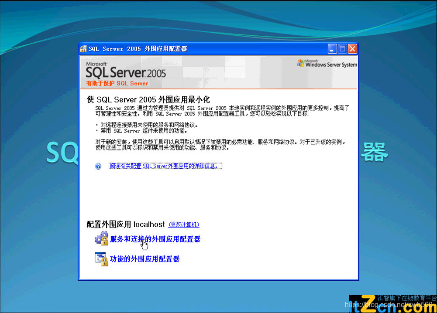Click the Windows Server System logo
The height and width of the screenshot is (313, 437).
coord(327,64)
